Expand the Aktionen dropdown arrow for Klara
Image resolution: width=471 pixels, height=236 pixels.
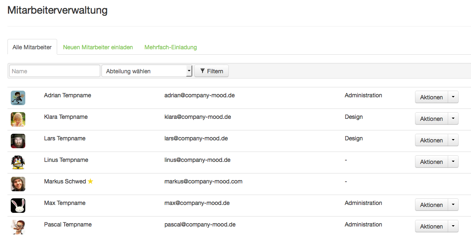pyautogui.click(x=453, y=119)
